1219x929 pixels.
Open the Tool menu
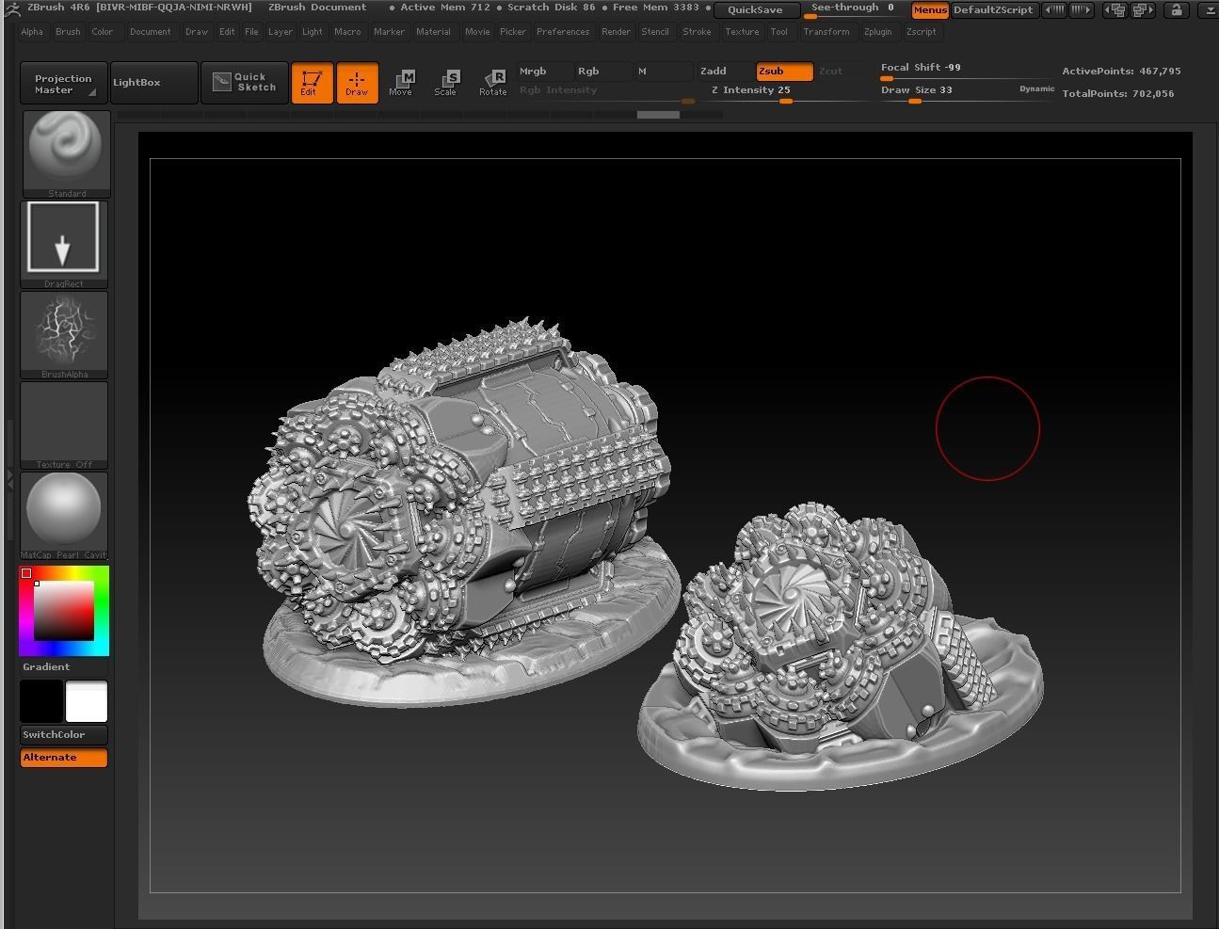[x=779, y=32]
